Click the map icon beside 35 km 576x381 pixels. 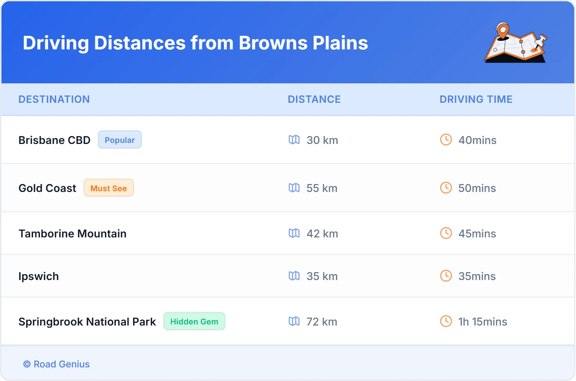point(294,276)
